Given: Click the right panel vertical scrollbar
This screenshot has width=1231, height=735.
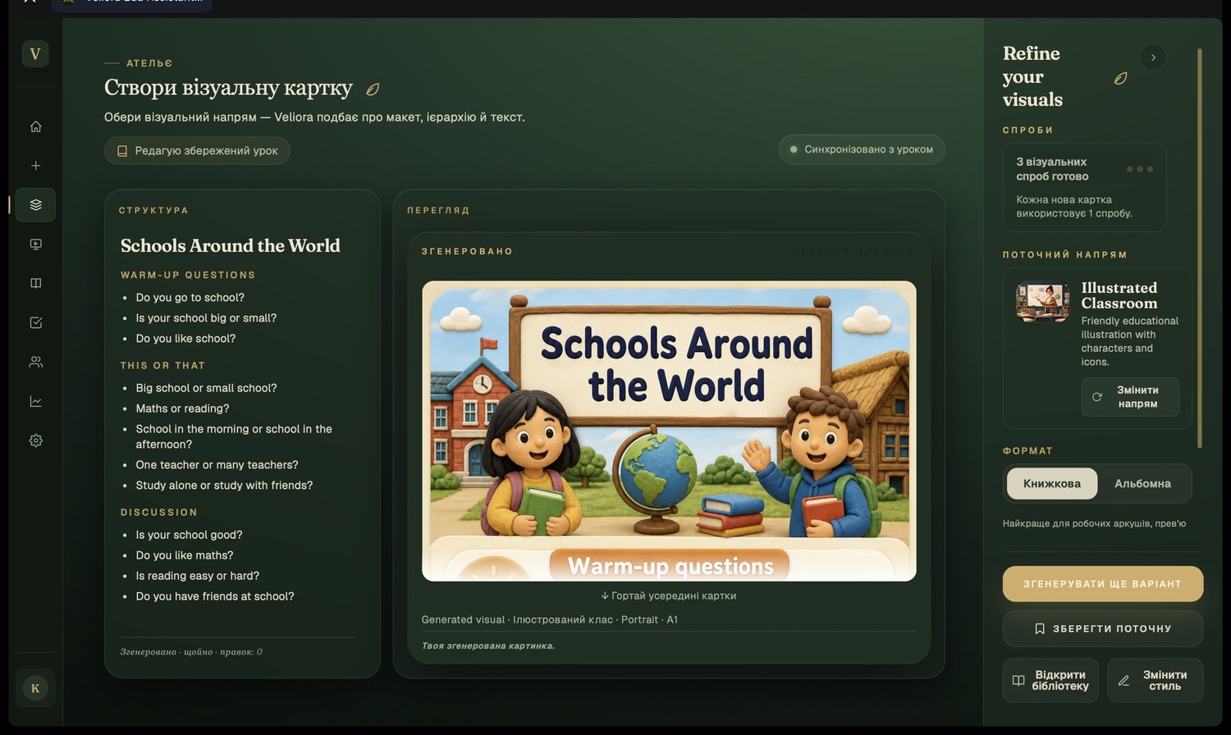Looking at the screenshot, I should point(1200,249).
